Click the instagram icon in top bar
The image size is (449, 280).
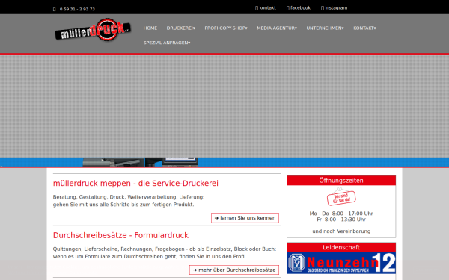tap(323, 8)
